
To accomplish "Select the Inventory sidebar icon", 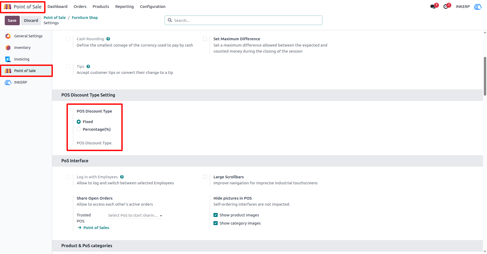I will pos(8,48).
